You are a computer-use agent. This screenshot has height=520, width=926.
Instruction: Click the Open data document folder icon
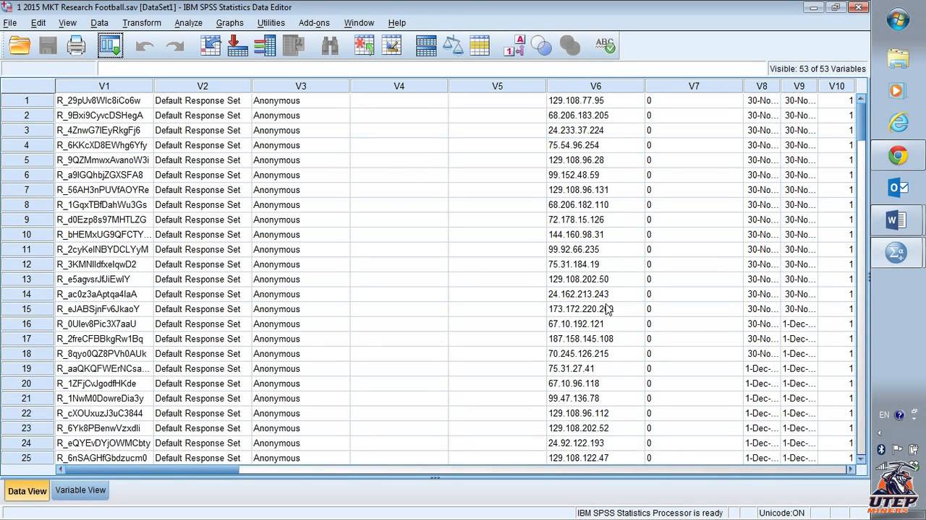[20, 45]
